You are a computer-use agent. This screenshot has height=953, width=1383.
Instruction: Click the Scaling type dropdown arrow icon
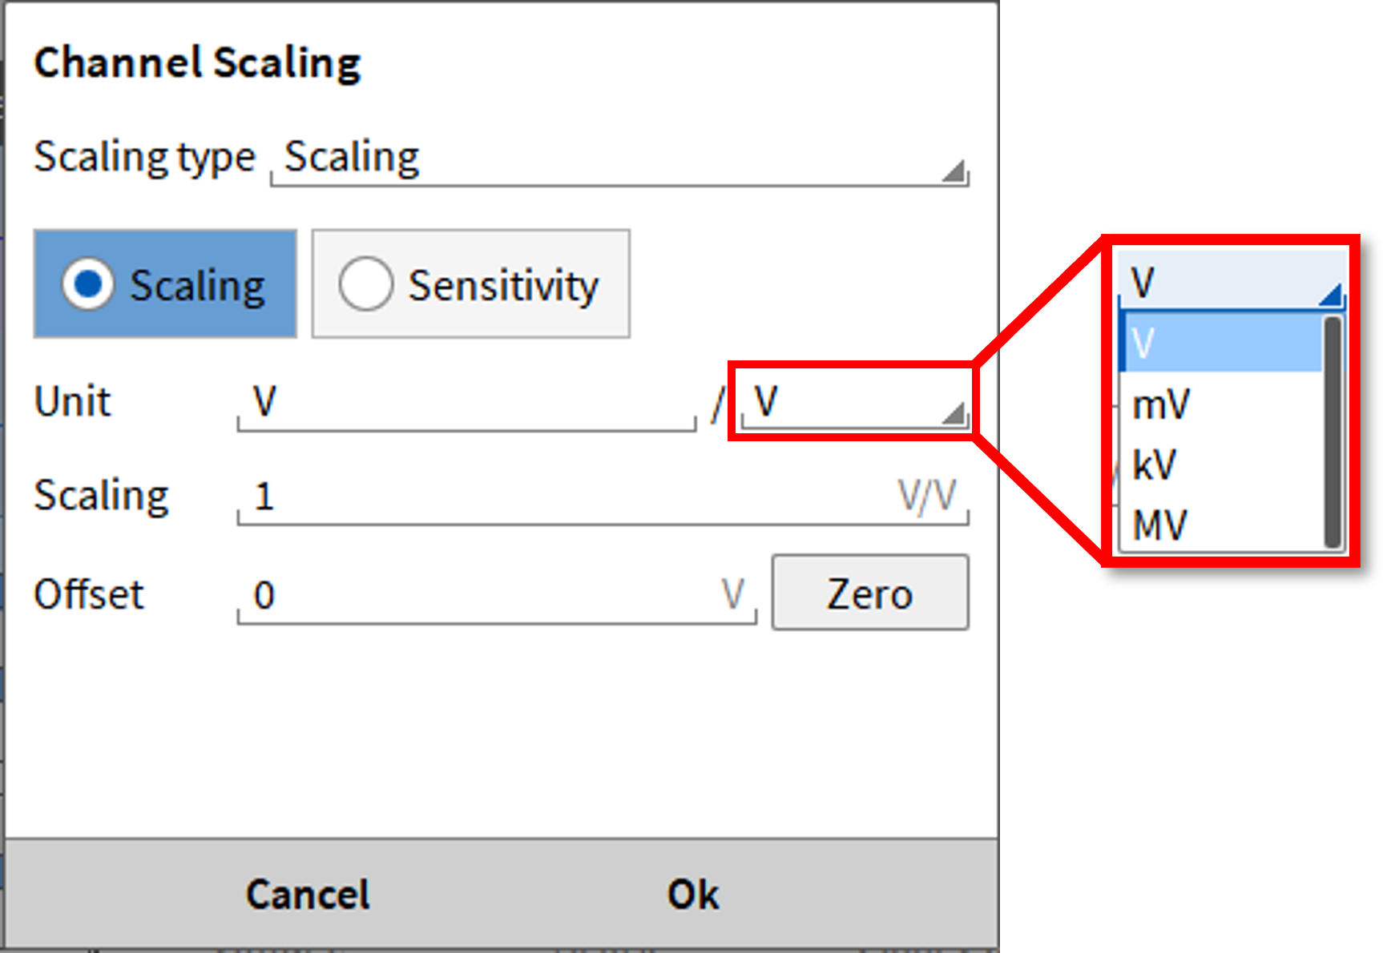point(954,171)
